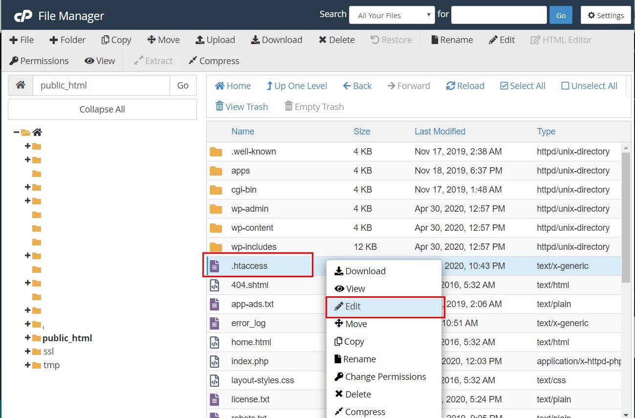Viewport: 635px width, 418px height.
Task: Click the Delete toolbar button
Action: tap(337, 40)
